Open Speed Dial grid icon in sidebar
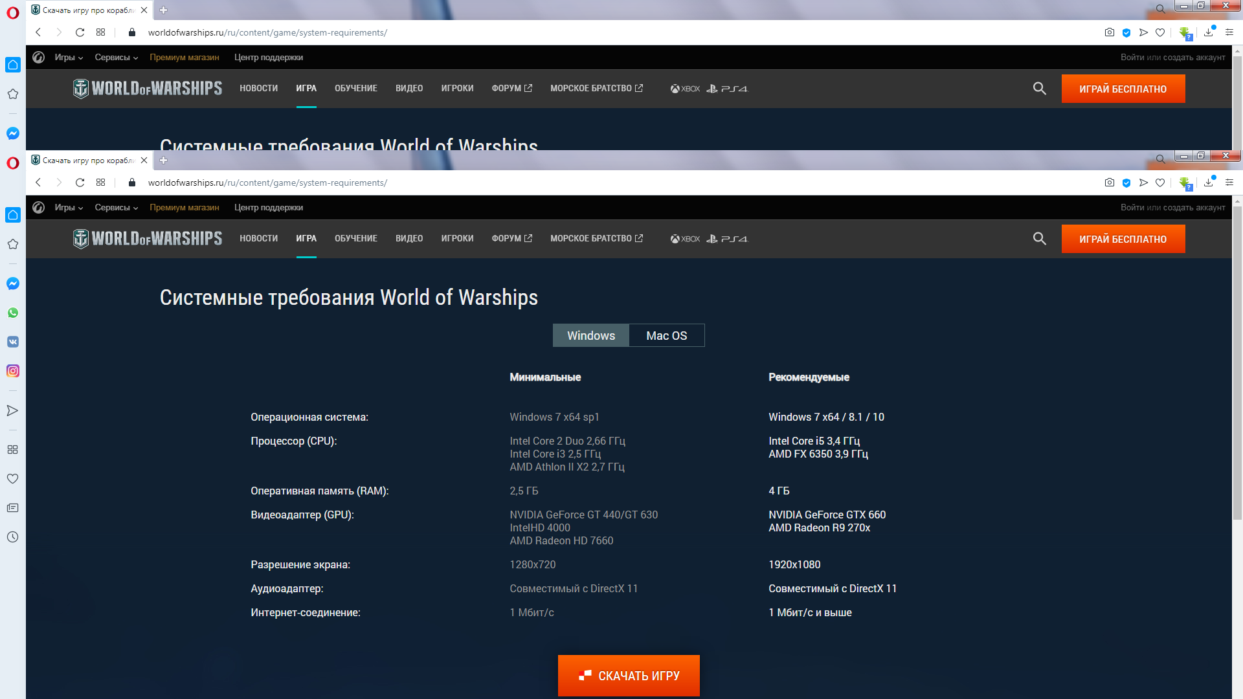Viewport: 1243px width, 699px height. (12, 449)
